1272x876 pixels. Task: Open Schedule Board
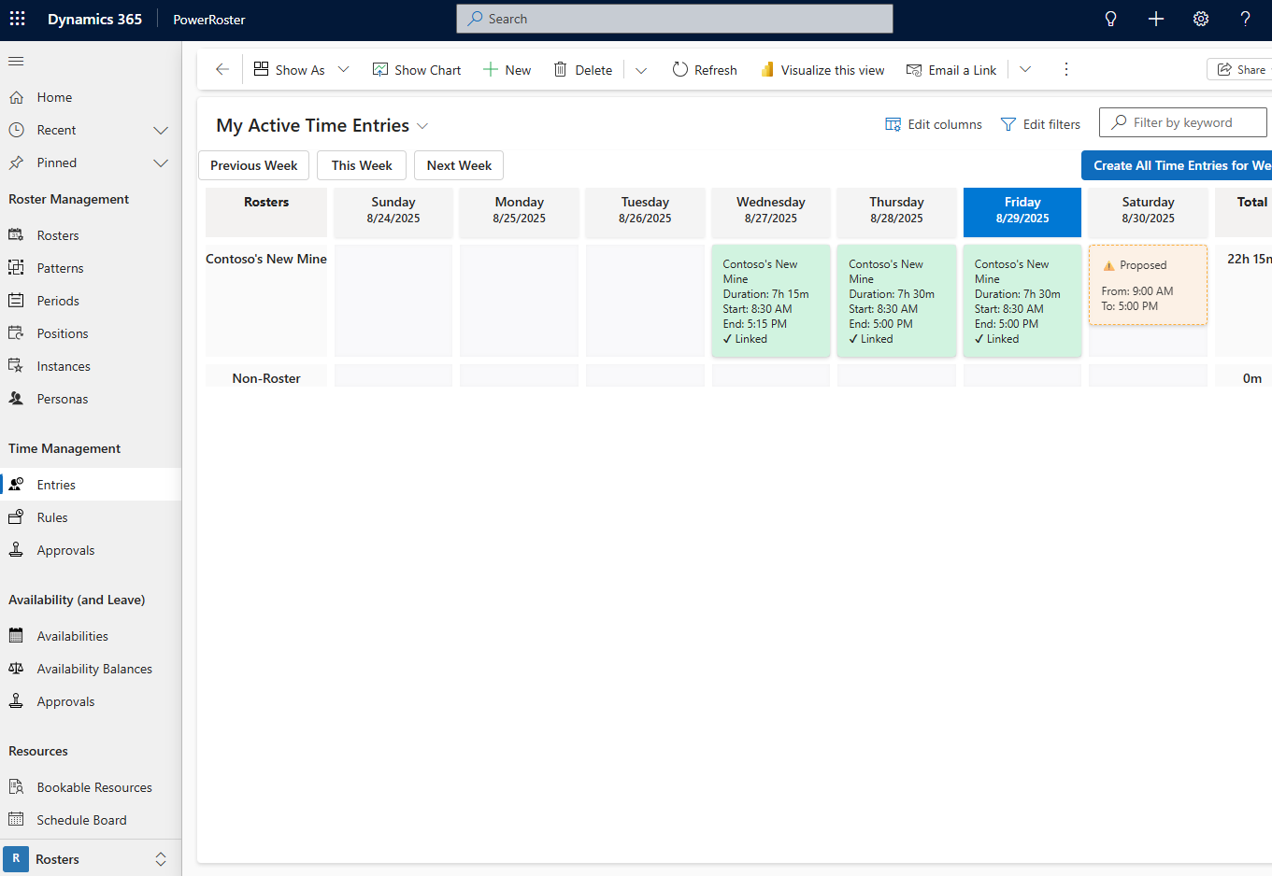[91, 820]
